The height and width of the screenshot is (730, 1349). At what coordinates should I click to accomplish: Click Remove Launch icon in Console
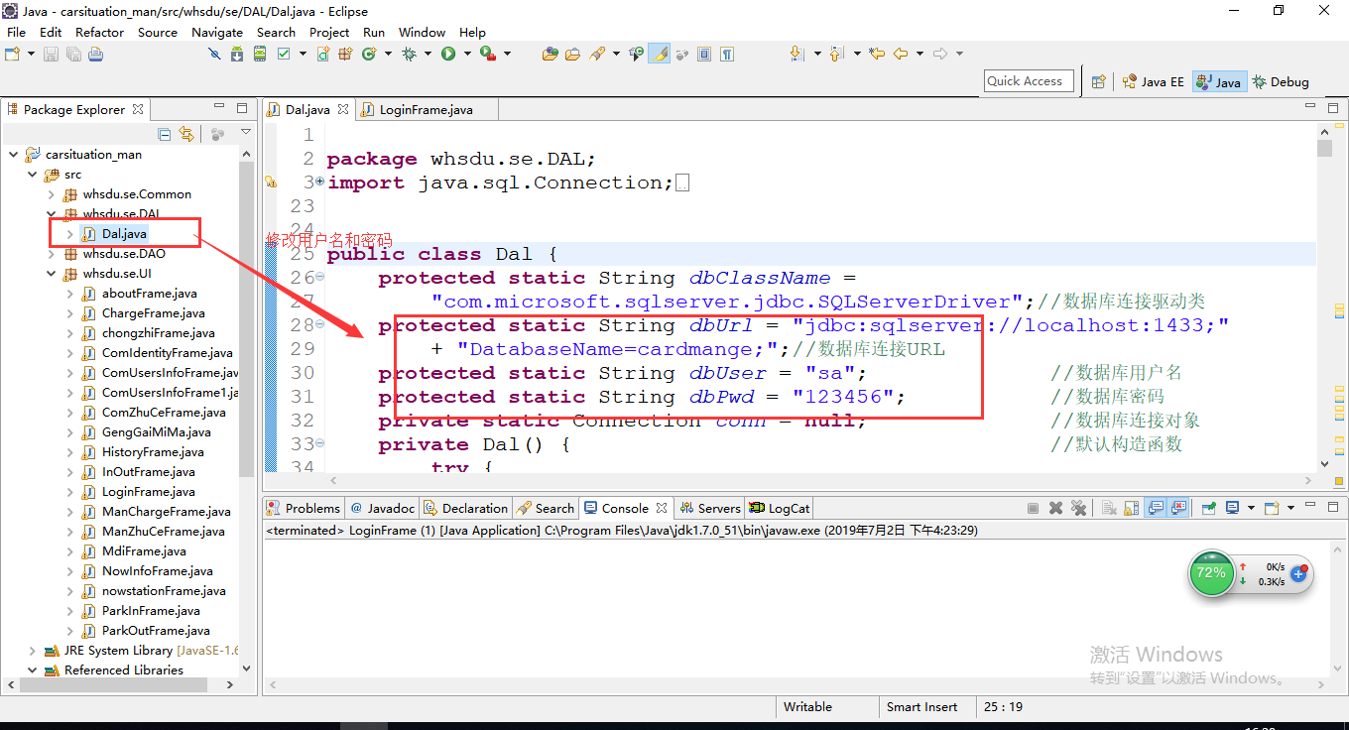1055,508
